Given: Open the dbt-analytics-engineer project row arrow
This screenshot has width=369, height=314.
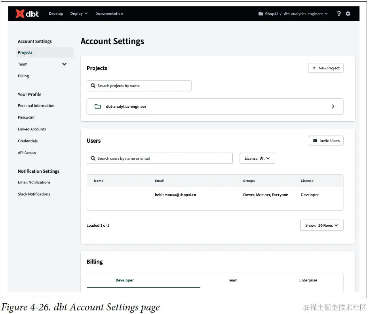Looking at the screenshot, I should 333,106.
